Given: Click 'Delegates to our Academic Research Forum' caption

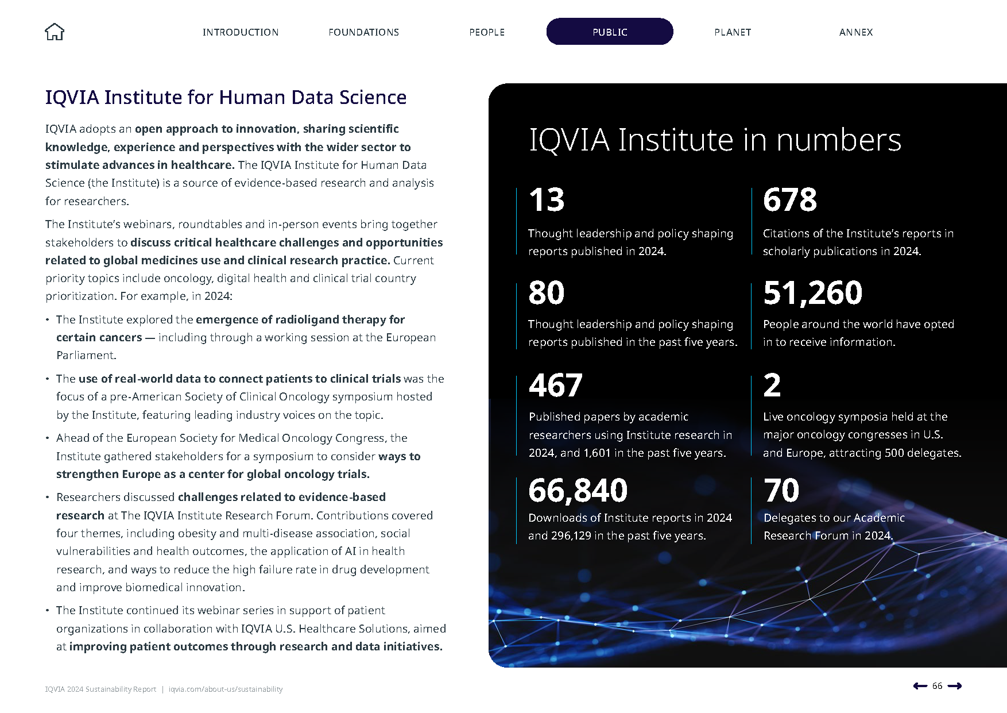Looking at the screenshot, I should pyautogui.click(x=834, y=527).
